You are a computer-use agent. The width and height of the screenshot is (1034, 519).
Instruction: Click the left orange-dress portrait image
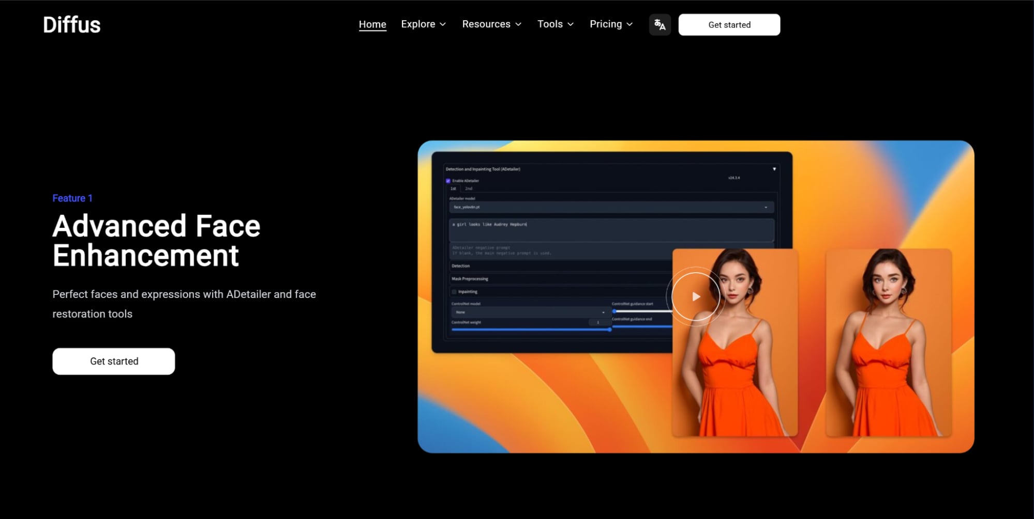[735, 342]
